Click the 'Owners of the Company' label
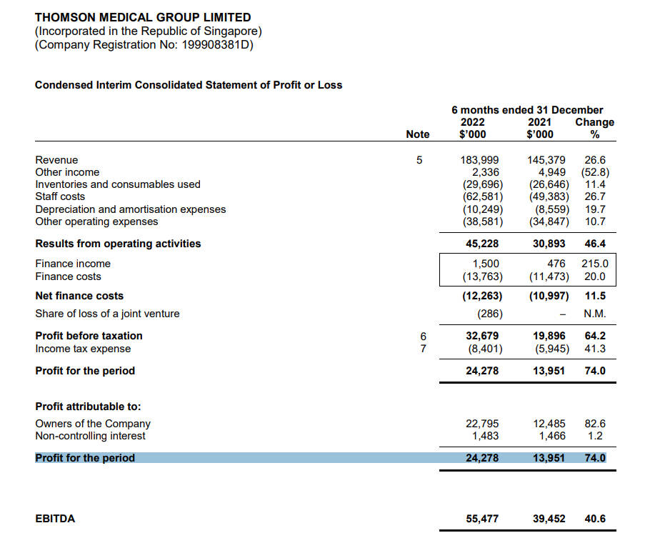Viewport: 660px width, 548px height. click(x=93, y=424)
